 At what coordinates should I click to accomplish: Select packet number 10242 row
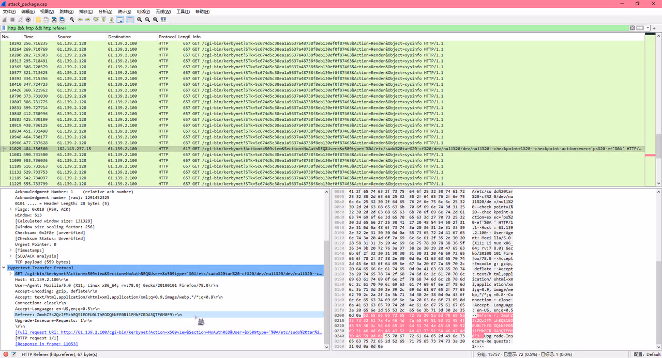pos(322,43)
